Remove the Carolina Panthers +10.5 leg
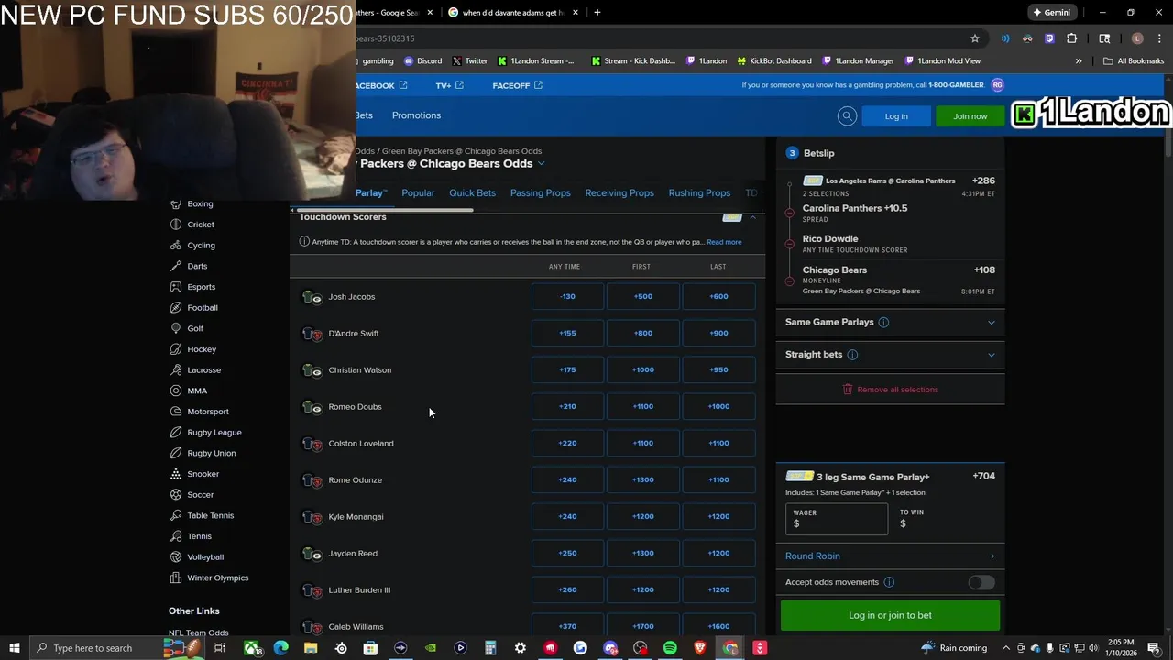Image resolution: width=1173 pixels, height=660 pixels. [790, 213]
